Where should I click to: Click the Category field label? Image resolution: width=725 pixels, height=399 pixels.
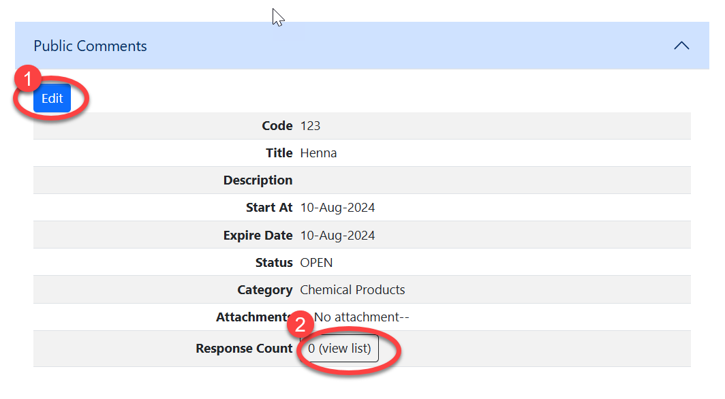264,290
